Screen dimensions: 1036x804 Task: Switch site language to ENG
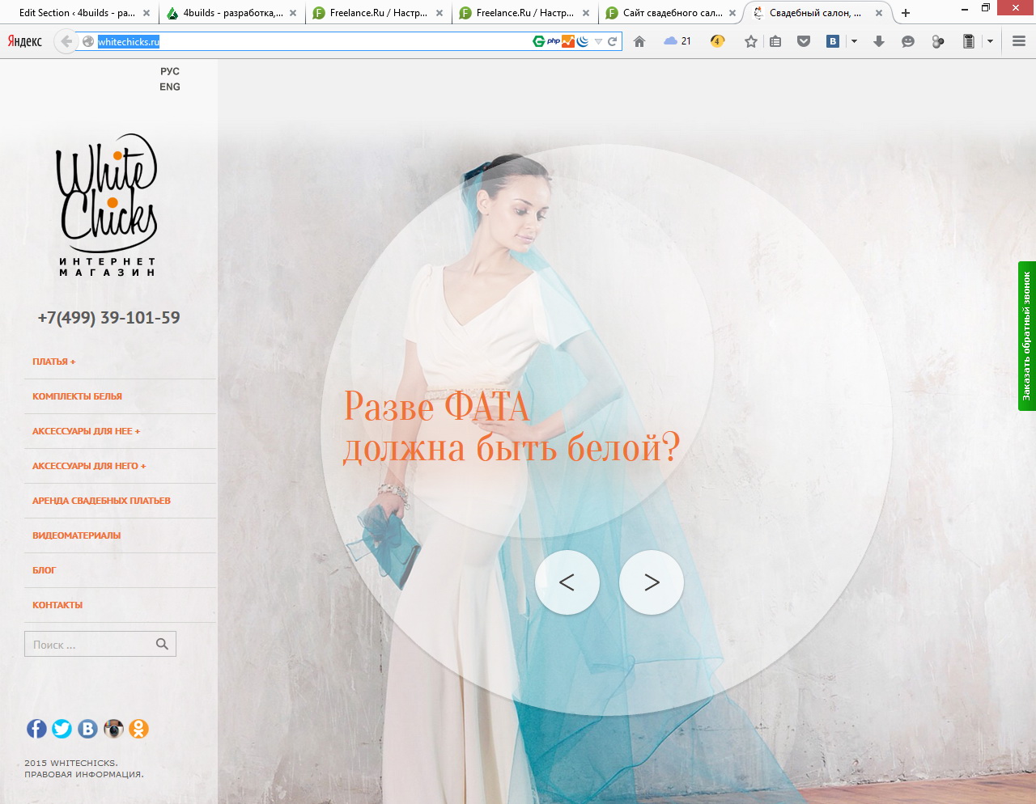pos(170,87)
